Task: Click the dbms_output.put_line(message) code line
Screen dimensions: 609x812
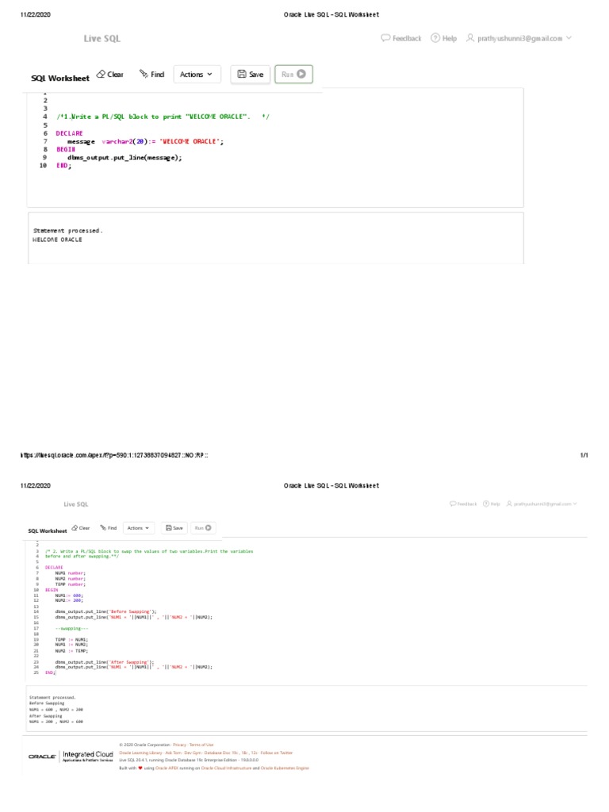Action: (x=124, y=158)
